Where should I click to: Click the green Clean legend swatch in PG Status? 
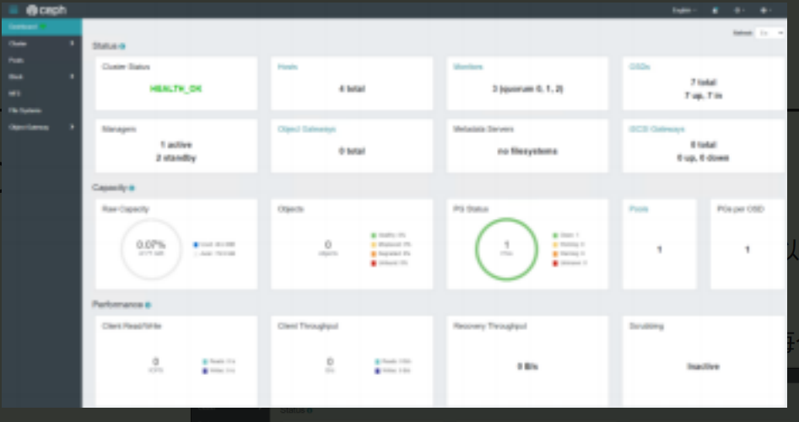pyautogui.click(x=555, y=235)
